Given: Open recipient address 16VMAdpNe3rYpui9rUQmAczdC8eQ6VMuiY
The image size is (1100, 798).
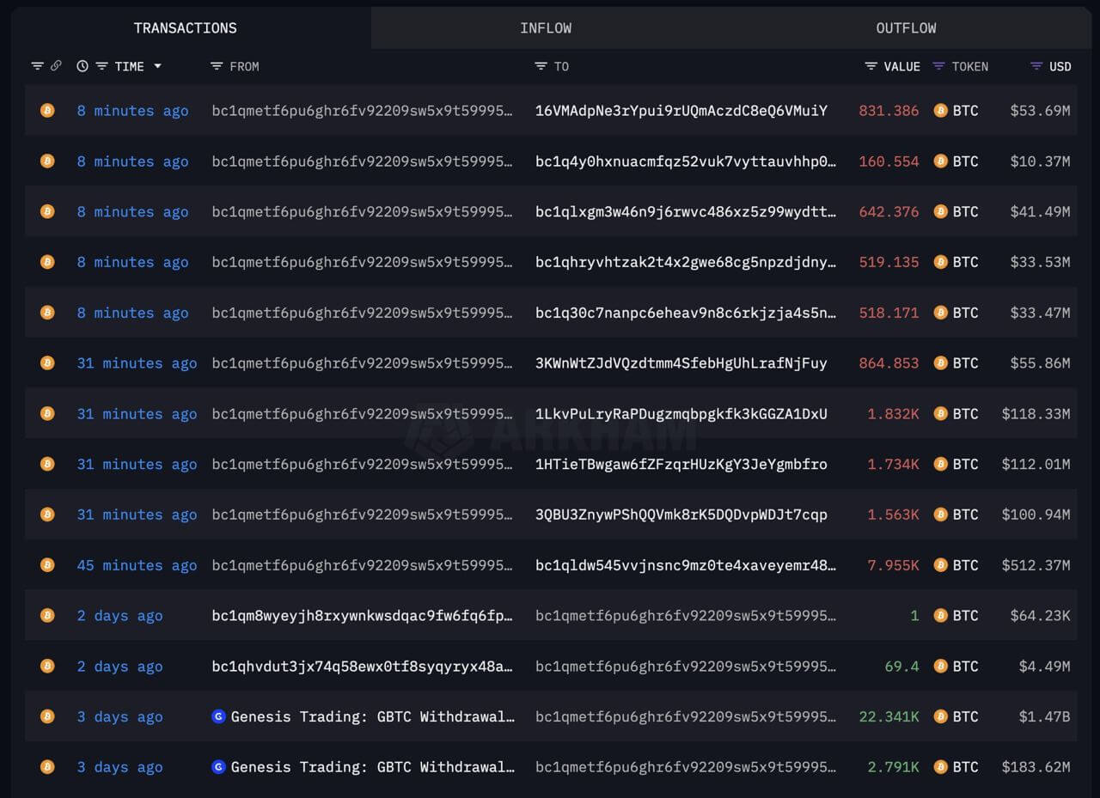Looking at the screenshot, I should coord(681,110).
